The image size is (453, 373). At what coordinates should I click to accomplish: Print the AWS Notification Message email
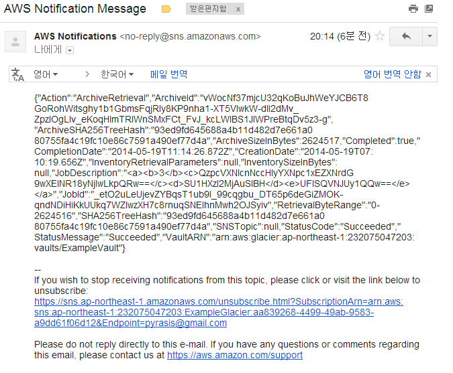coord(413,9)
